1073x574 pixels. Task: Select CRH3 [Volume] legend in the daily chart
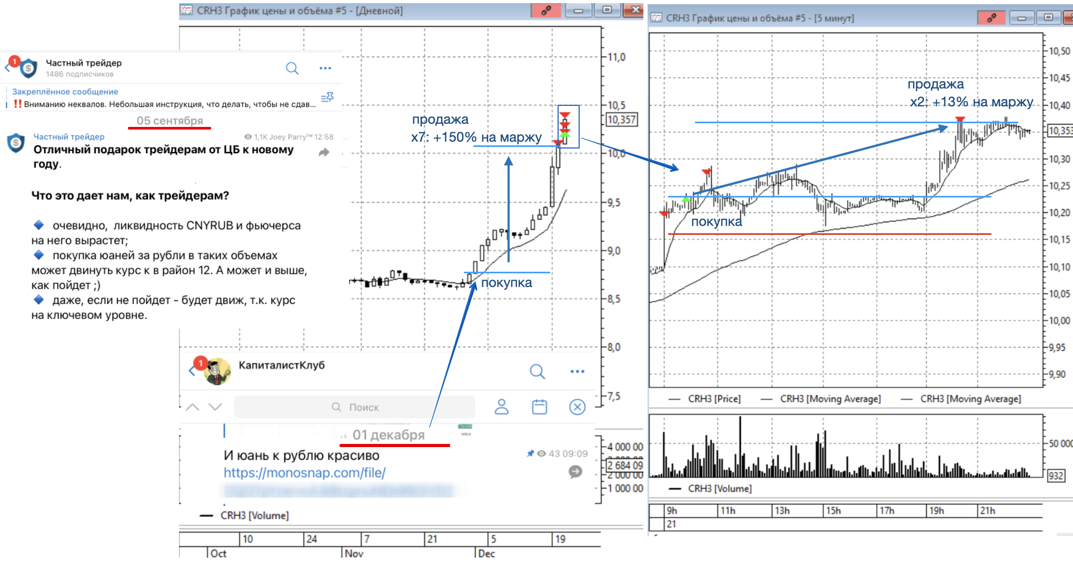(x=245, y=515)
